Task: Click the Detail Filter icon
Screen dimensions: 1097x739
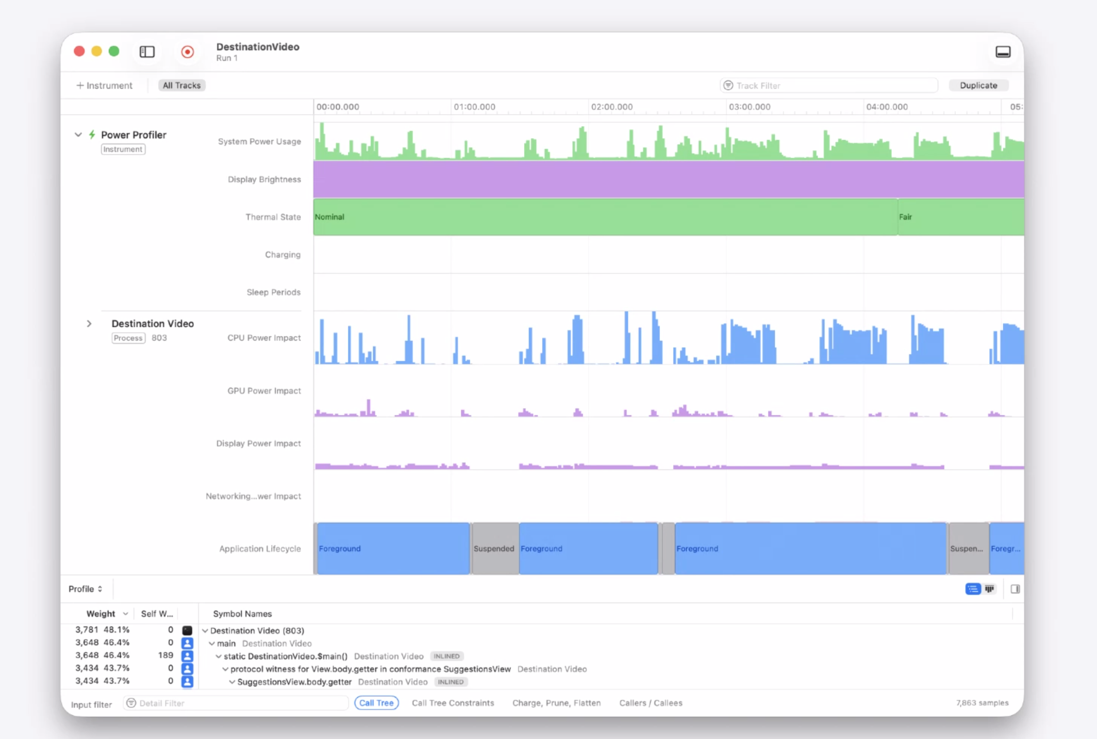Action: click(x=131, y=703)
